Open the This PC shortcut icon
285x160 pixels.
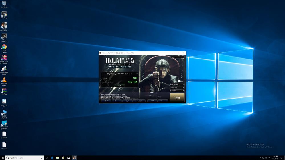(4, 114)
